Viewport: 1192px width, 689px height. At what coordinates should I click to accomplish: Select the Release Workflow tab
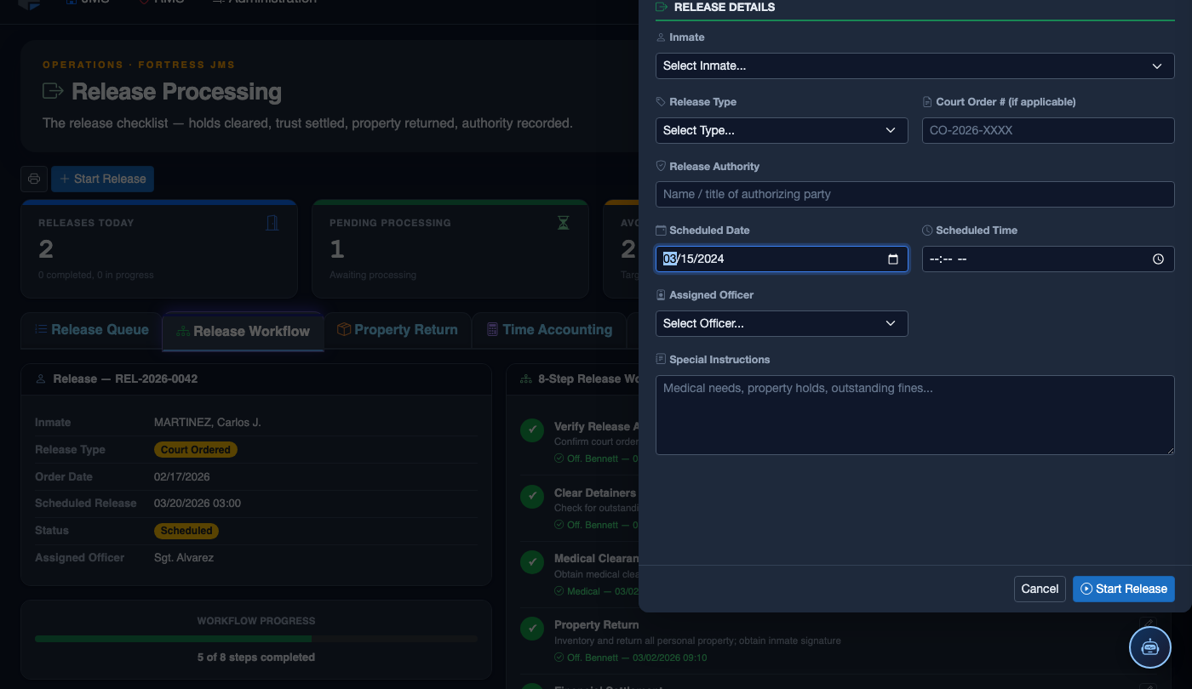[x=244, y=331]
